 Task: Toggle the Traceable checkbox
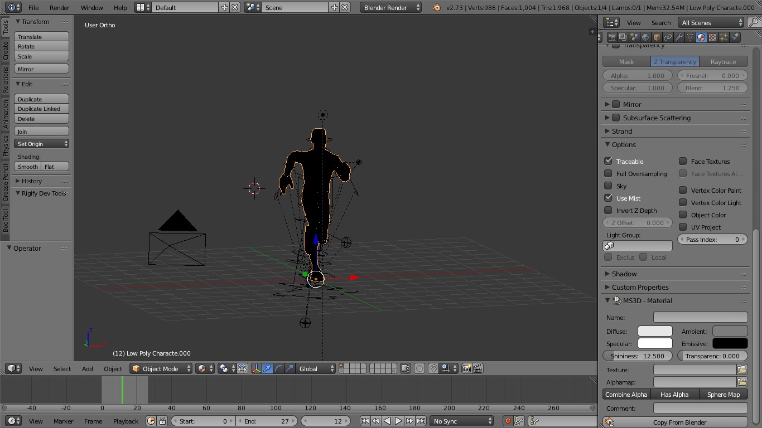point(609,161)
